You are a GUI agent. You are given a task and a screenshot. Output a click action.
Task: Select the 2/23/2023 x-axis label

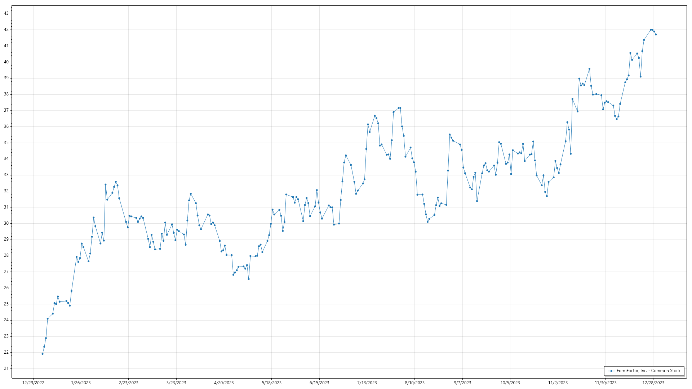(x=128, y=383)
